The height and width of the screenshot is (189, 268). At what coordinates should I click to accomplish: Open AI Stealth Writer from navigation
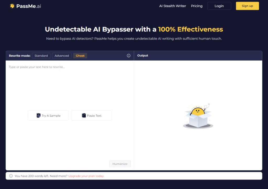click(x=172, y=6)
